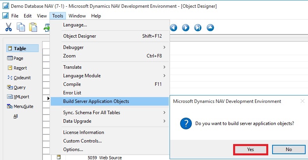Screen dimensions: 308x160
Task: Click the Paste clipboard toolbar icon
Action: [x=33, y=27]
